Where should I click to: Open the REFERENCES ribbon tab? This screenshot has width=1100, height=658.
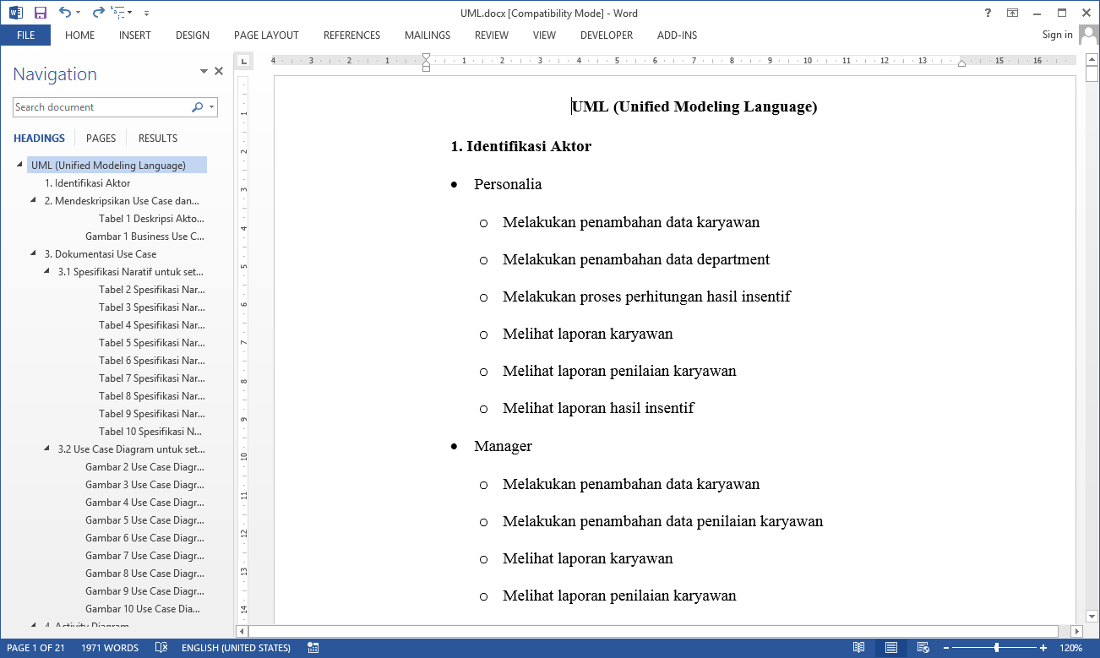351,35
